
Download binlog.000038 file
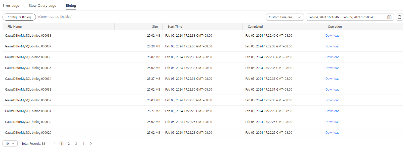[x=332, y=36]
